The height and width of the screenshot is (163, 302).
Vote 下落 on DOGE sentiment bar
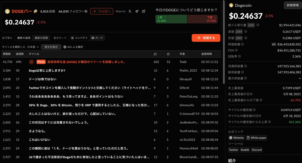tap(202, 19)
